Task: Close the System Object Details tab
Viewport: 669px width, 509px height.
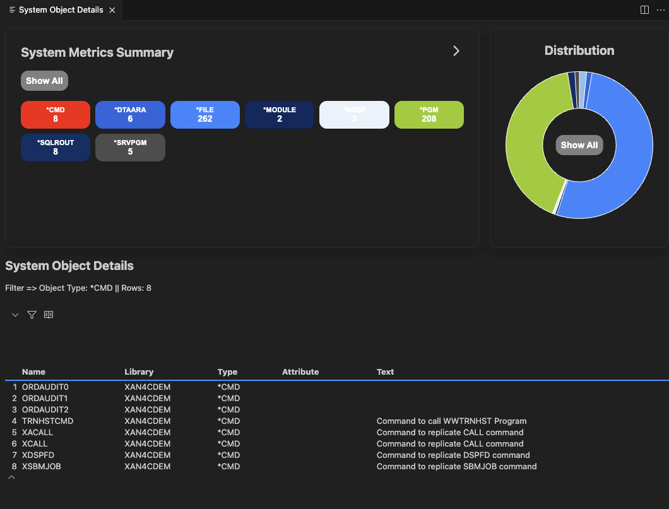Action: pyautogui.click(x=112, y=10)
